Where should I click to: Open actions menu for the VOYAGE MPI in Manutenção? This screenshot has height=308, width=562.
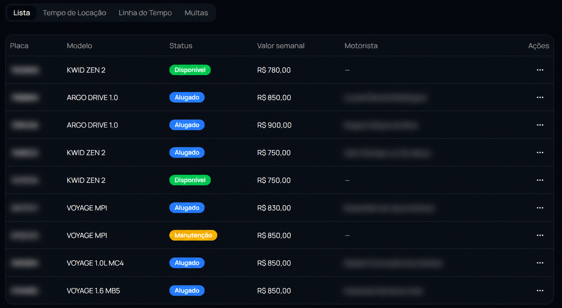[540, 235]
